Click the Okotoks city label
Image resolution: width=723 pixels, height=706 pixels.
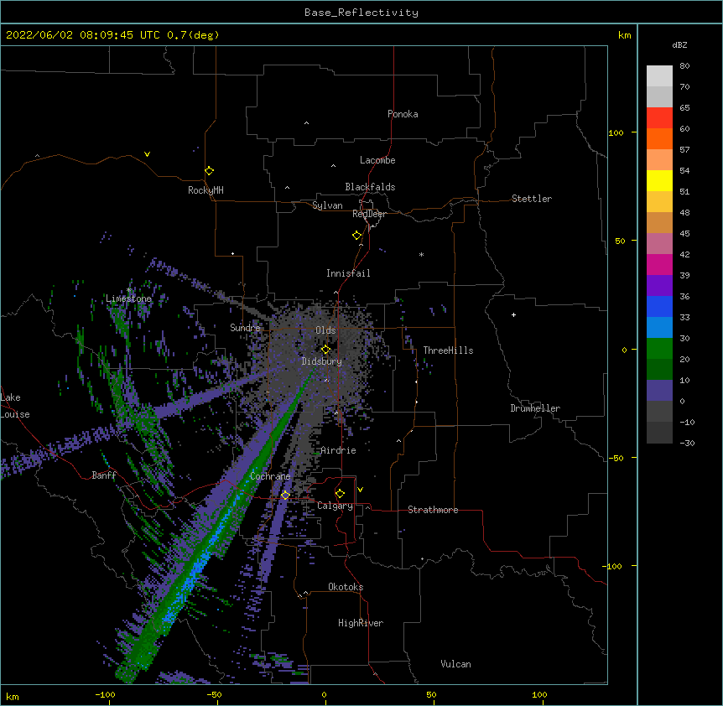click(x=346, y=587)
